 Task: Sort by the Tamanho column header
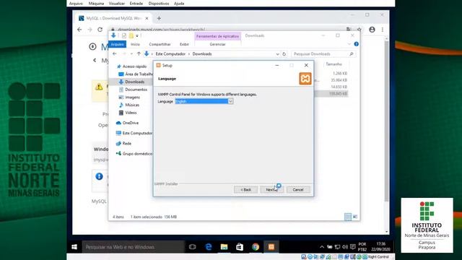(334, 64)
